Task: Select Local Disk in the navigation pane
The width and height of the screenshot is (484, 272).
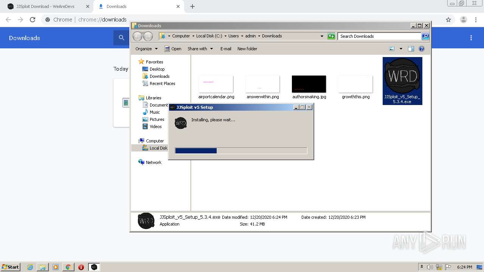Action: 155,148
